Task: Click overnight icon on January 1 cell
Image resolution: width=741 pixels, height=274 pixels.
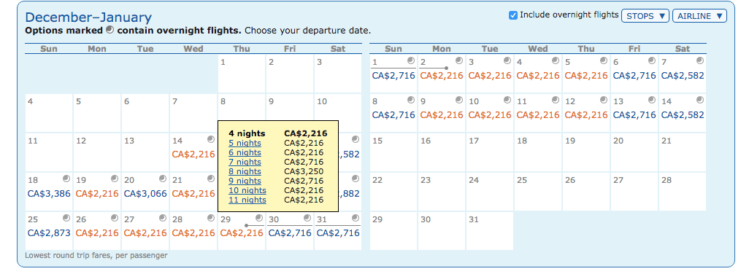Action: (411, 60)
